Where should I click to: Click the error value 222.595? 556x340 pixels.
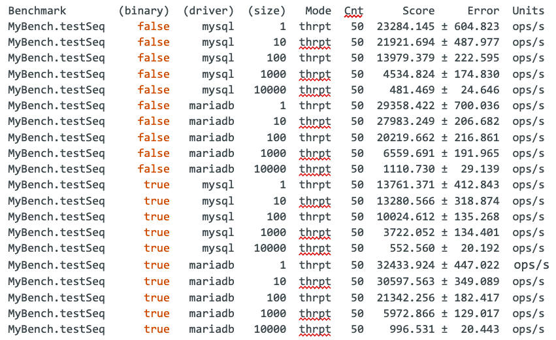coord(476,58)
